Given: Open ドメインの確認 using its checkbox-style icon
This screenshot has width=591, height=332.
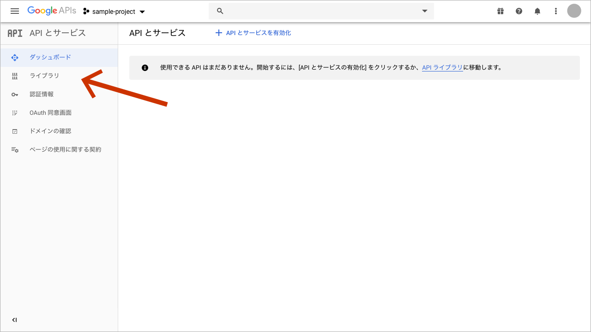Looking at the screenshot, I should pos(15,131).
